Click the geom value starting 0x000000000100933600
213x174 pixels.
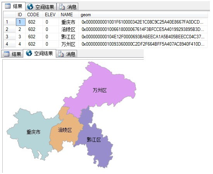tap(143, 44)
